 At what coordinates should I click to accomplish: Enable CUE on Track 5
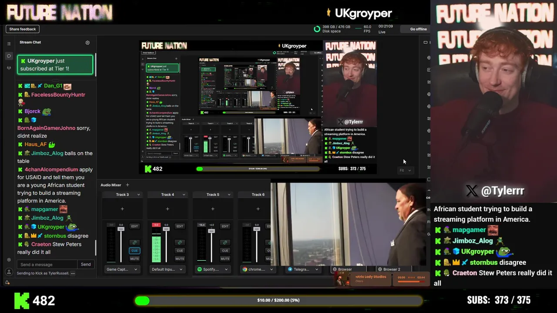point(225,251)
